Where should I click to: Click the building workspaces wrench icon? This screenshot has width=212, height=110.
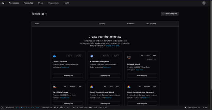point(21,108)
